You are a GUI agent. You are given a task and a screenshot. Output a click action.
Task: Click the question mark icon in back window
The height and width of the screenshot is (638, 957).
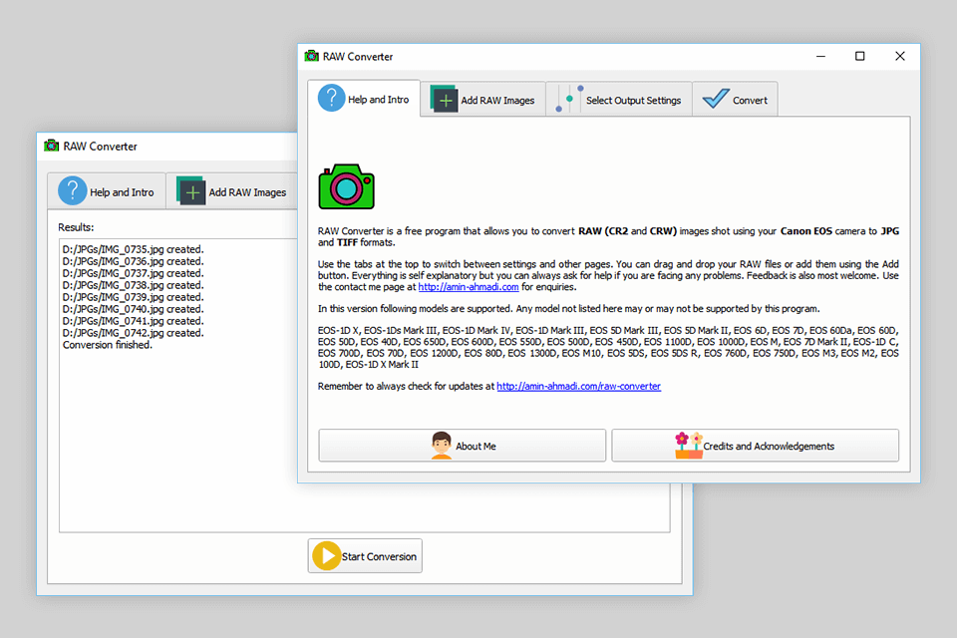pyautogui.click(x=72, y=190)
